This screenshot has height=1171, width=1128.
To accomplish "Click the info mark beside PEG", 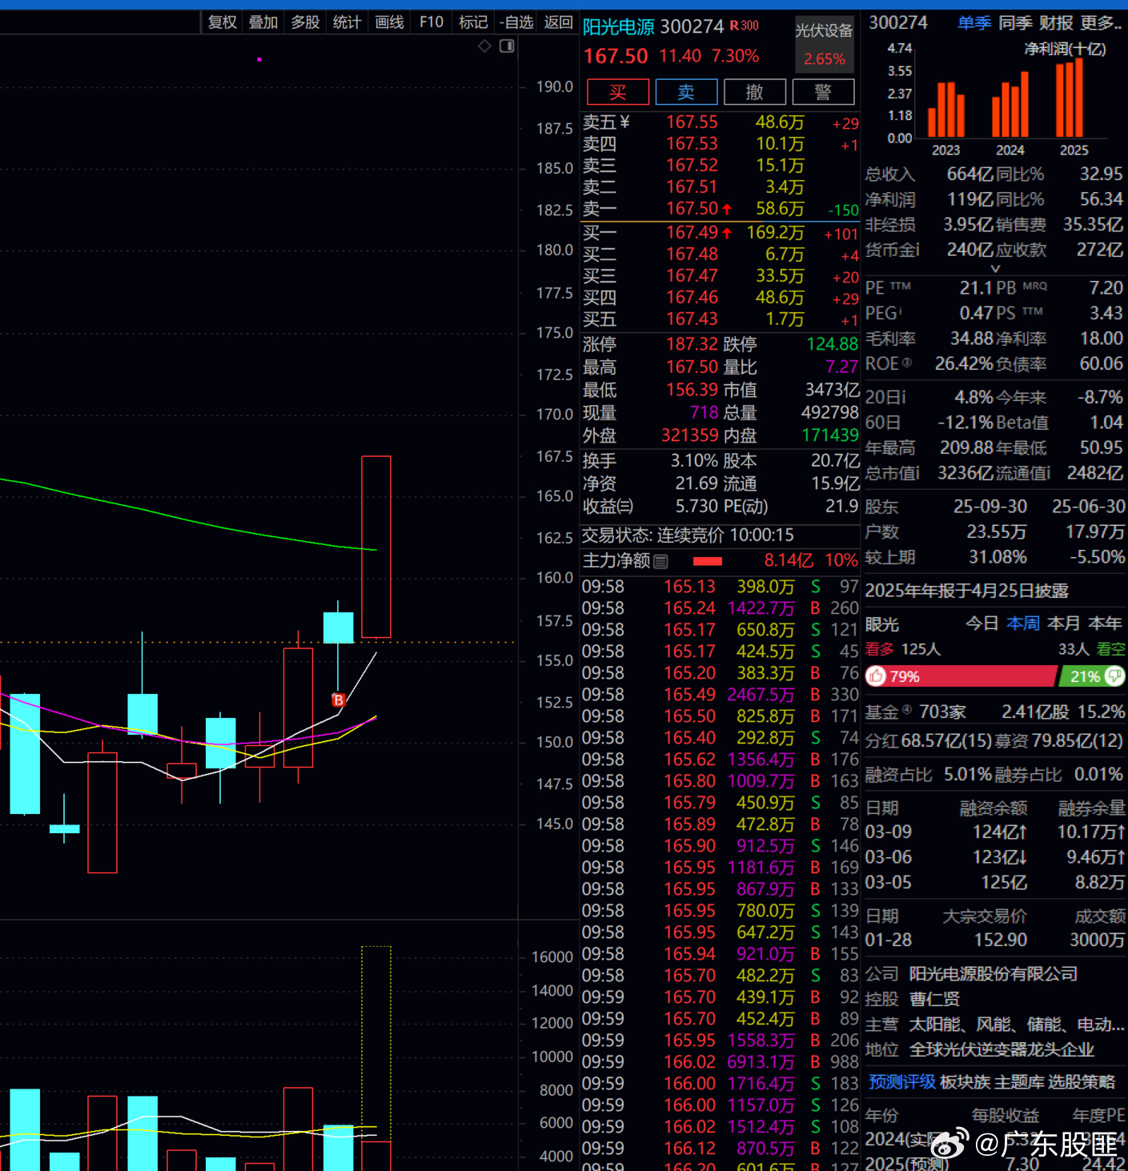I will click(x=901, y=311).
